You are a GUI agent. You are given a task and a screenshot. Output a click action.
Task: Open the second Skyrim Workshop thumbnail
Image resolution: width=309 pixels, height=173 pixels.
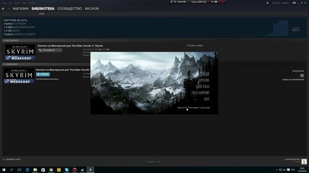[x=19, y=76]
